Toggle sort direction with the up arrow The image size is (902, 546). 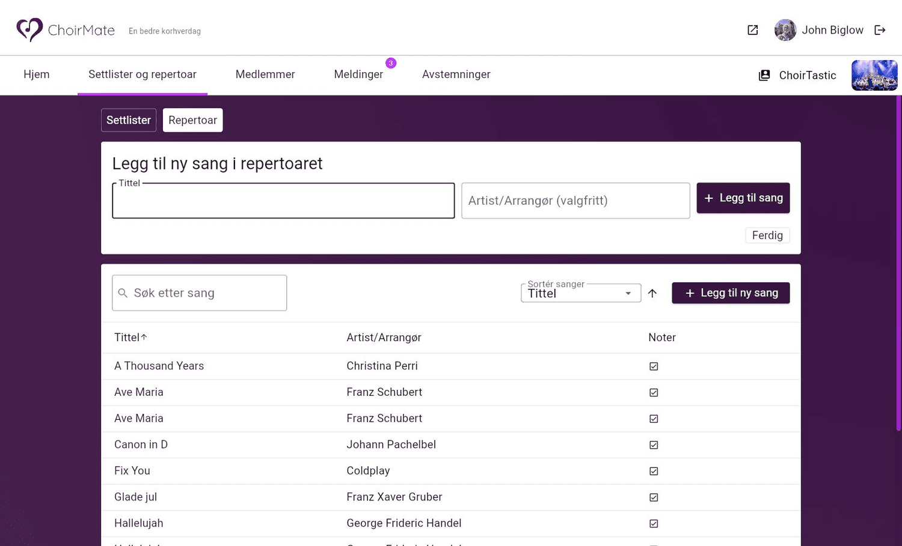coord(652,293)
